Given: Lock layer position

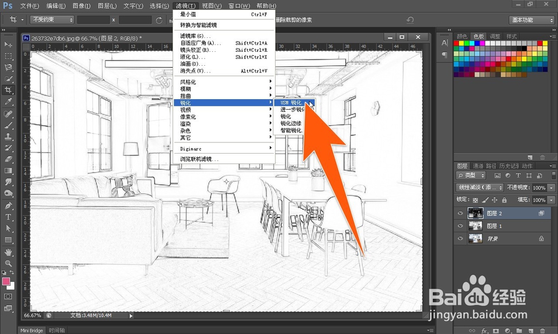Looking at the screenshot, I should tap(494, 200).
